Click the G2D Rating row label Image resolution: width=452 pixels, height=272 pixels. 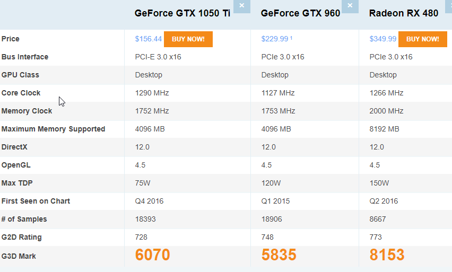coord(22,237)
